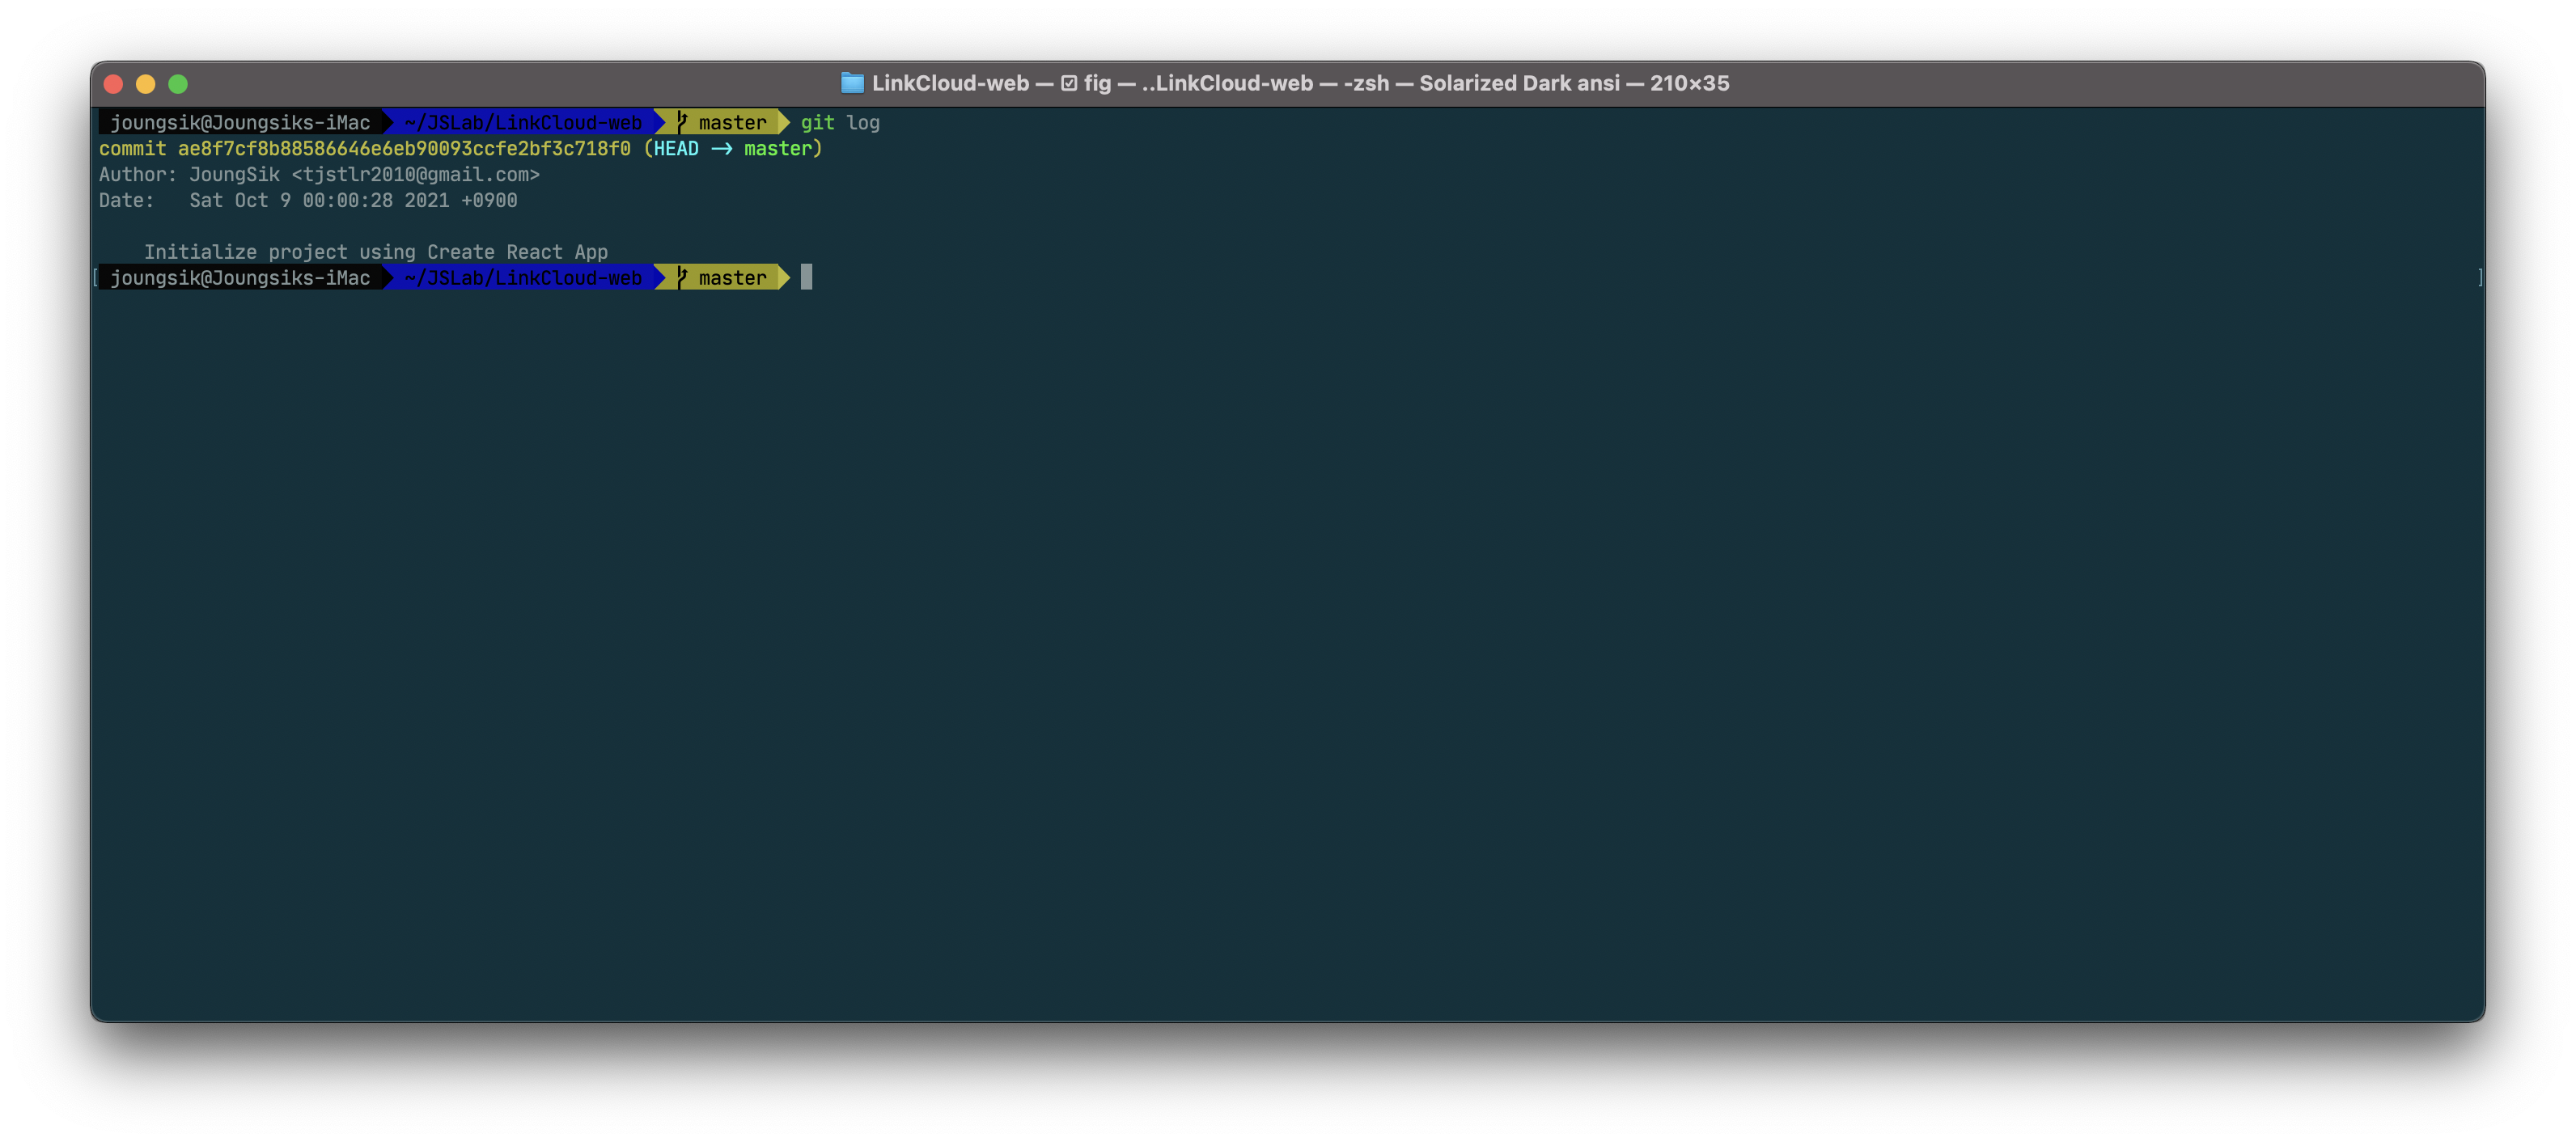
Task: Click the date 'Sat Oct 9 00:00:28 2021 +0900'
Action: coord(353,200)
